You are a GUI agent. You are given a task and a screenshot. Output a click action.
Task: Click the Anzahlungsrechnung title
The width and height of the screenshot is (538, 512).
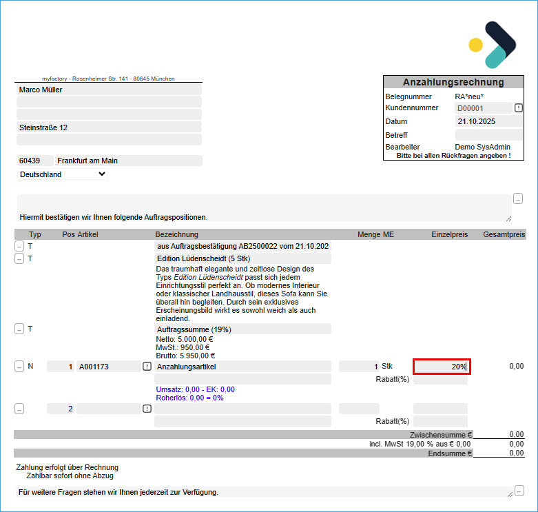pyautogui.click(x=453, y=82)
